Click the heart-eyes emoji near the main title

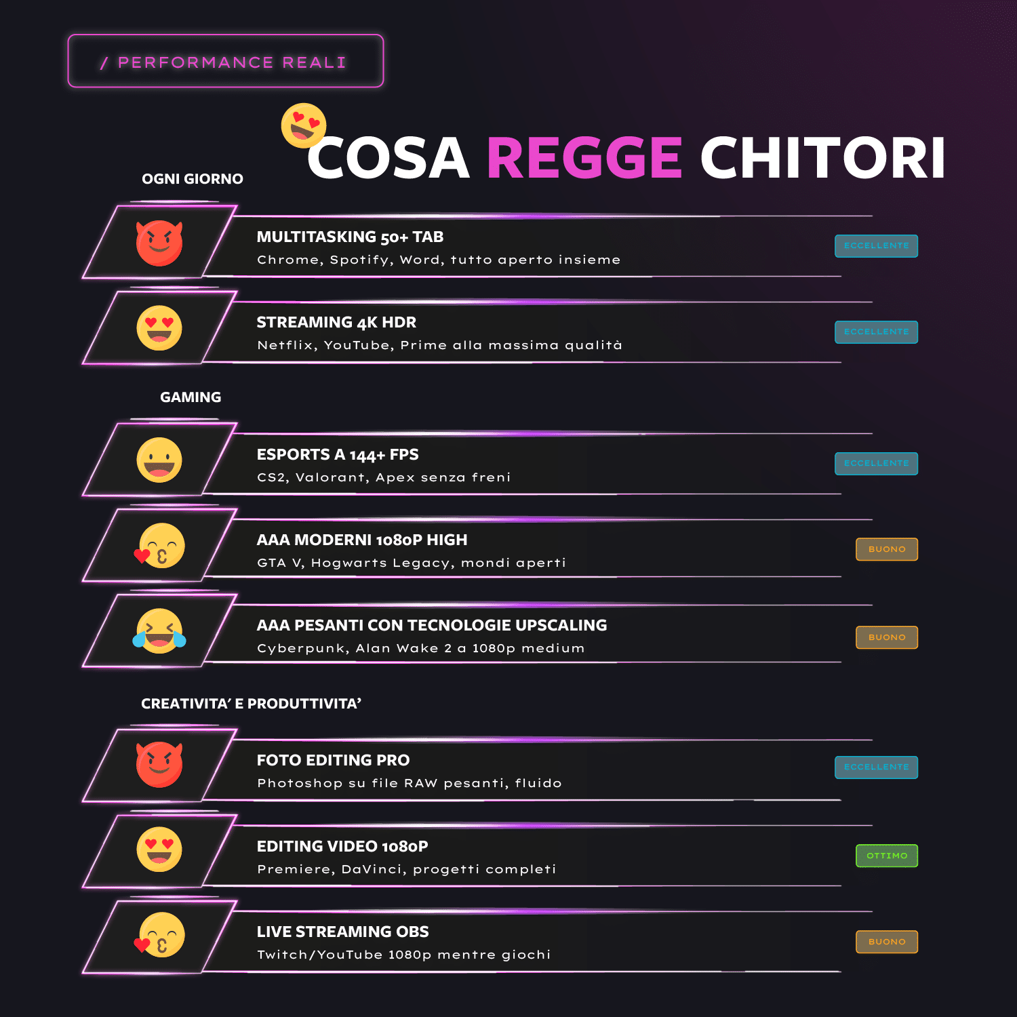[304, 125]
